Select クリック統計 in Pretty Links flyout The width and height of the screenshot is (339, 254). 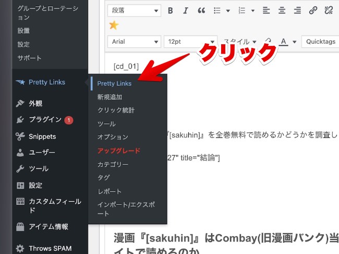pyautogui.click(x=116, y=110)
